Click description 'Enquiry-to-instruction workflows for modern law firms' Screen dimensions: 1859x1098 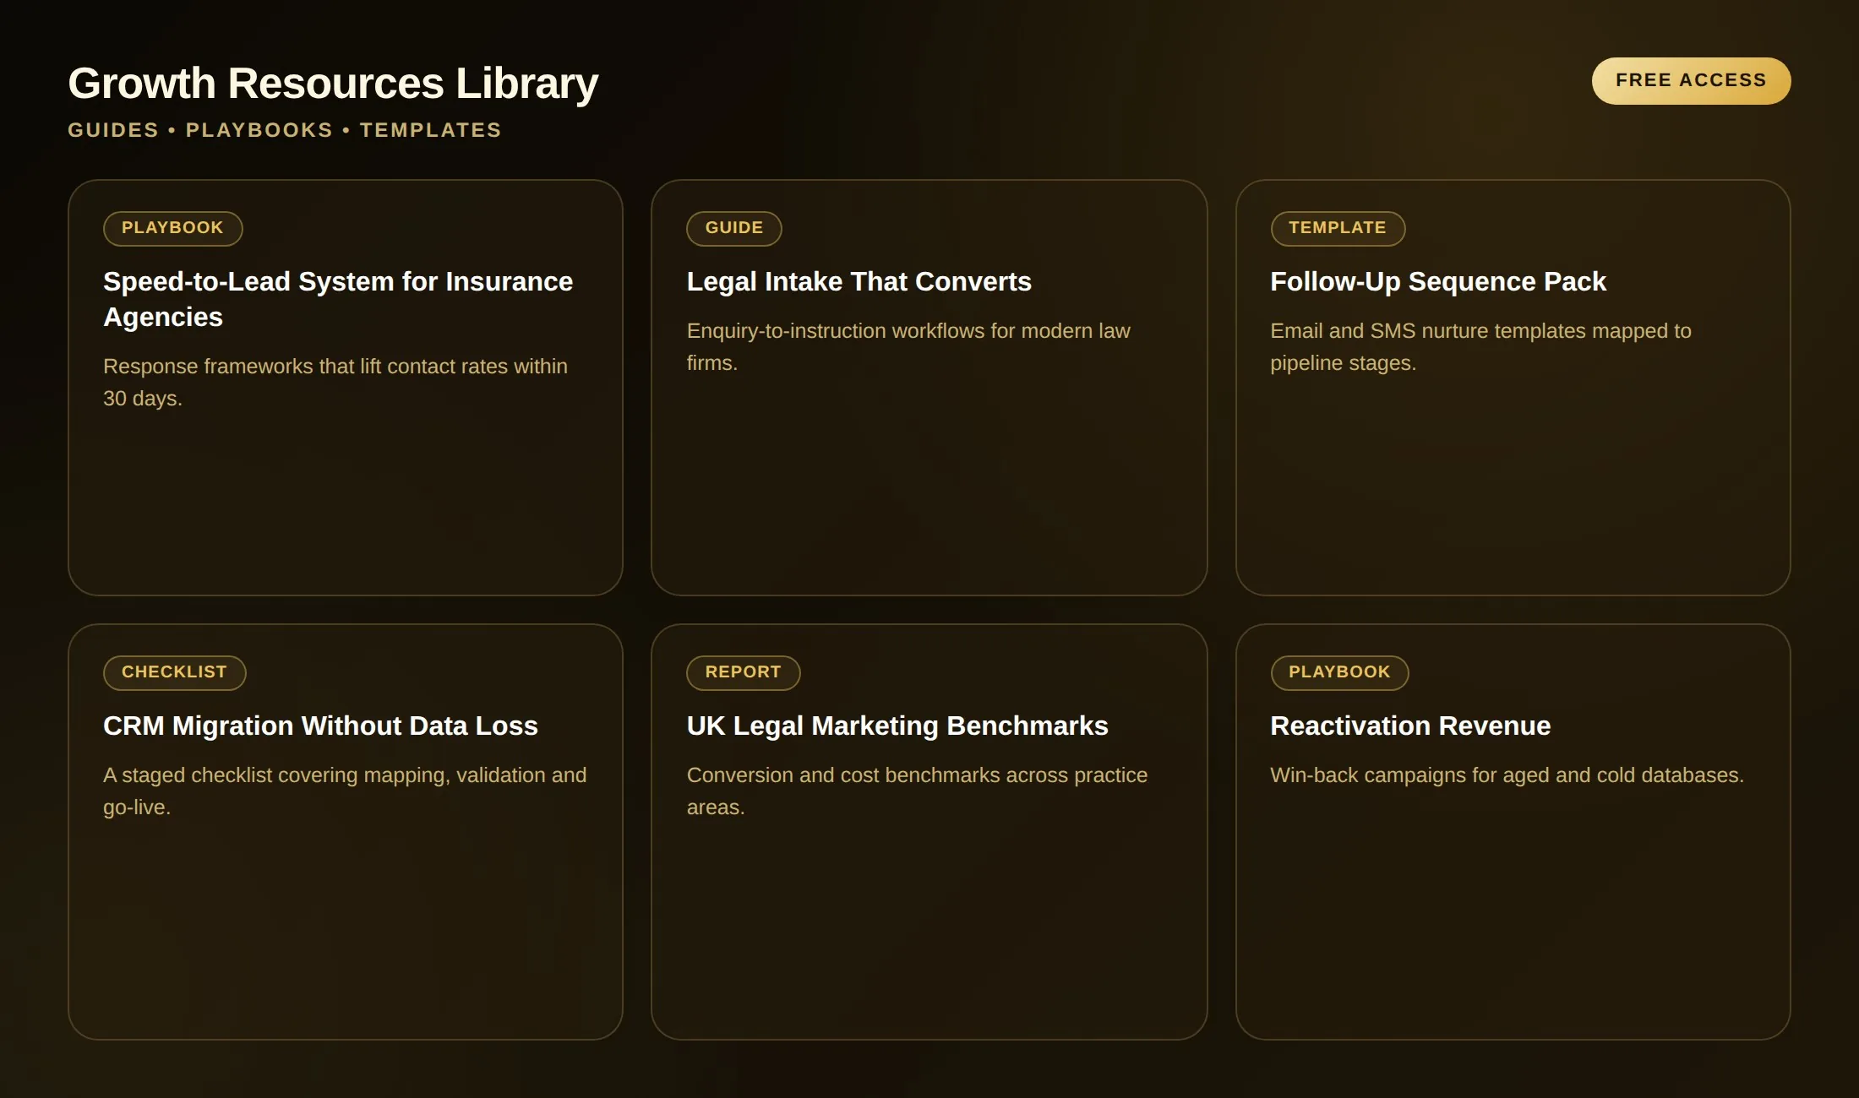[908, 347]
